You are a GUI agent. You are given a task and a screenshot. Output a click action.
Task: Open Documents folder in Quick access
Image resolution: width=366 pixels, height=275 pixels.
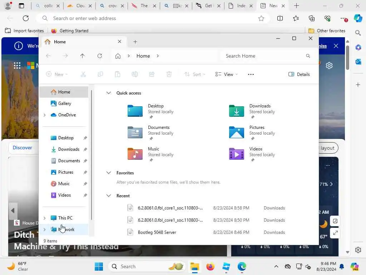pos(151,132)
